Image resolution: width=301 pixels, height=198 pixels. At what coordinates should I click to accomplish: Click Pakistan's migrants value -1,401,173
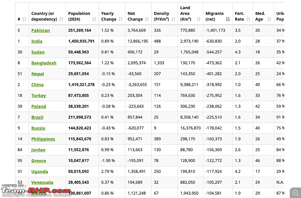pyautogui.click(x=215, y=30)
